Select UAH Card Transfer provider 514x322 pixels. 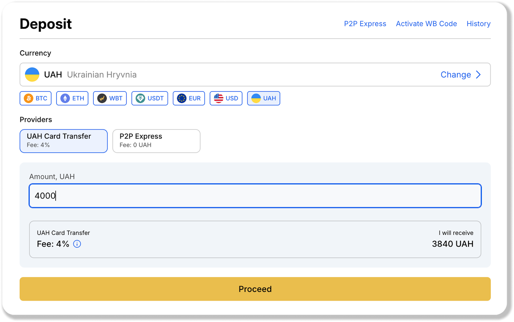pyautogui.click(x=64, y=141)
